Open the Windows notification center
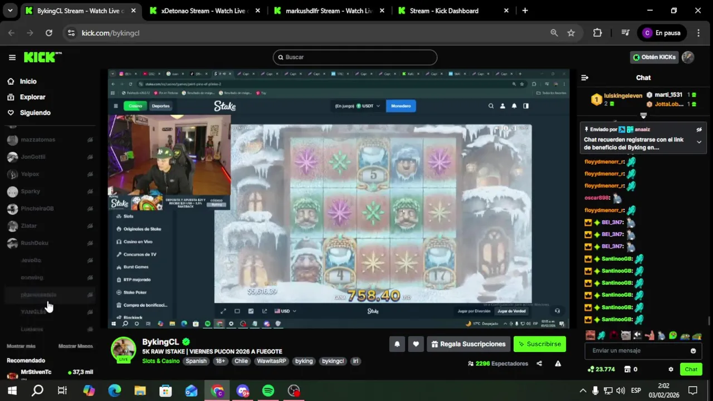The height and width of the screenshot is (401, 713). (x=692, y=391)
